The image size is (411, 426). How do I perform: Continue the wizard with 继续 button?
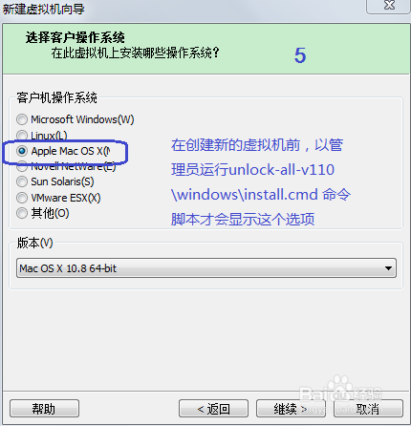click(291, 409)
